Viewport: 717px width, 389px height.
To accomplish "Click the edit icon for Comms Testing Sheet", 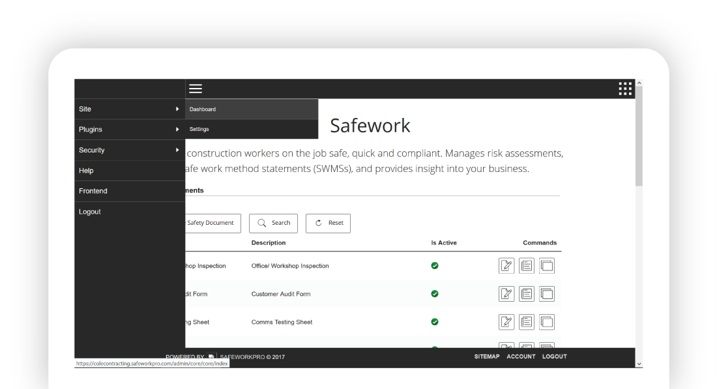I will pyautogui.click(x=506, y=321).
